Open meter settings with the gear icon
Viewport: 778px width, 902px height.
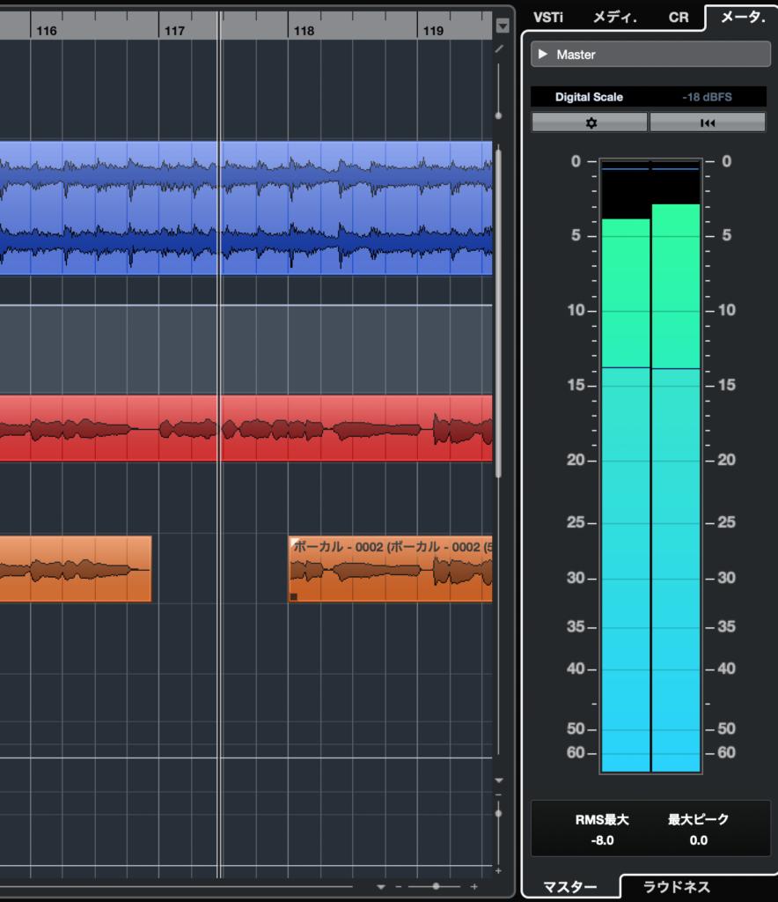(591, 123)
